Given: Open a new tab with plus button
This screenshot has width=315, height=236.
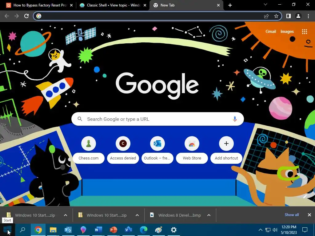Looking at the screenshot, I should point(230,5).
